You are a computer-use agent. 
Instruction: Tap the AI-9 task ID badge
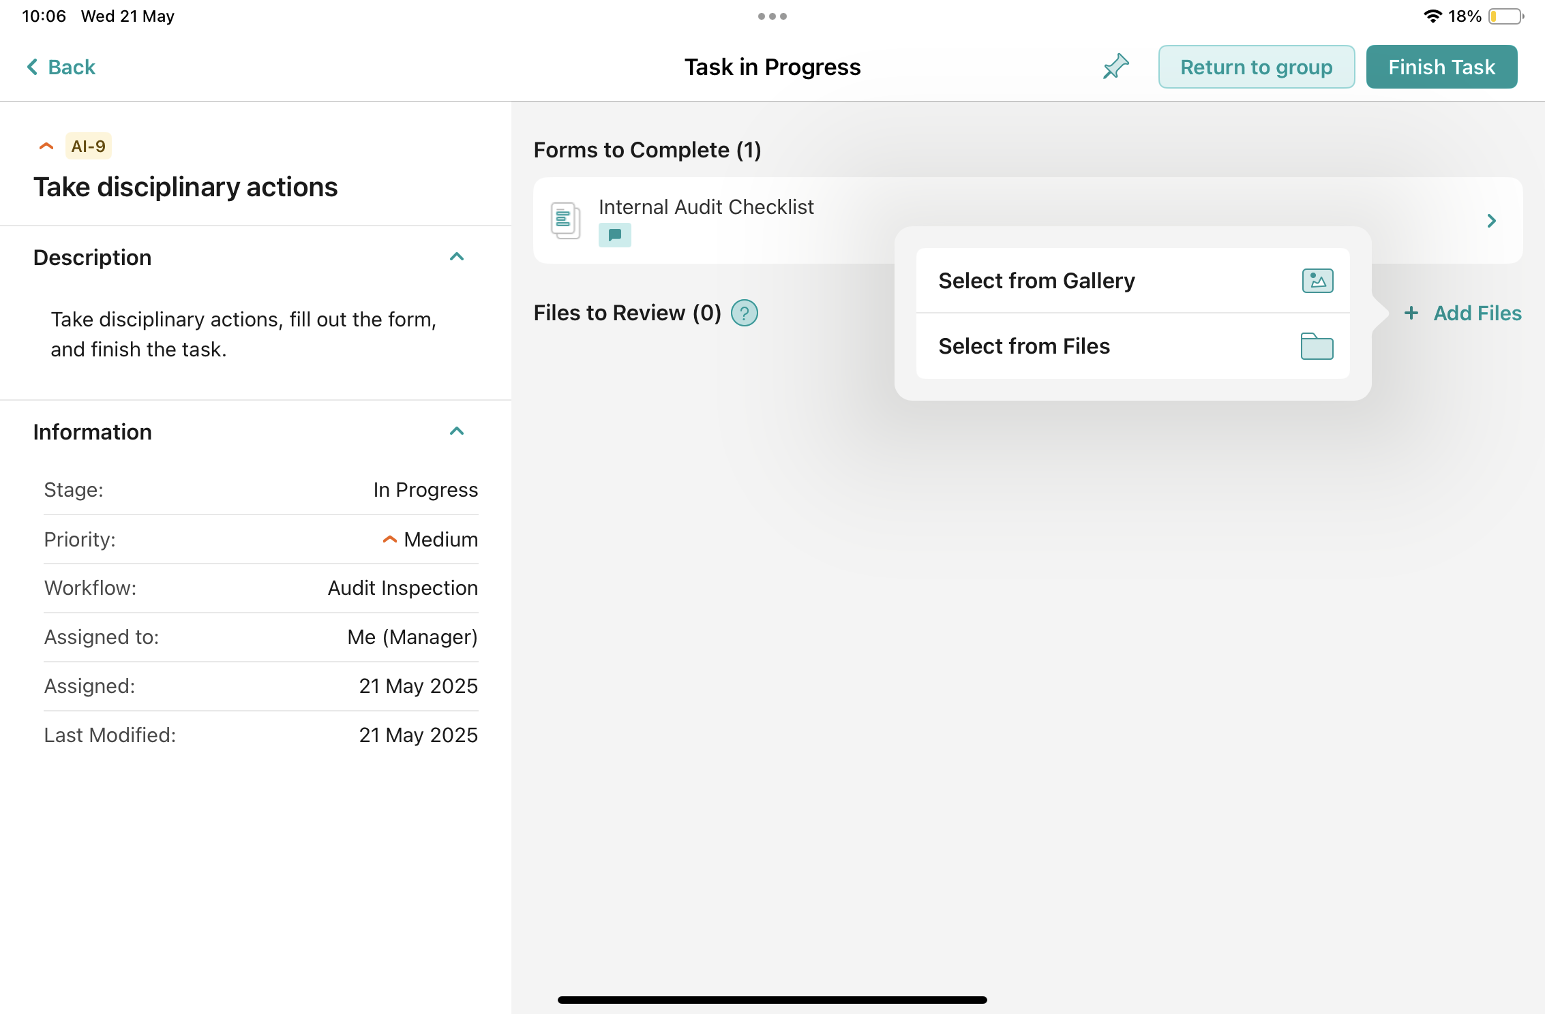[x=88, y=147]
